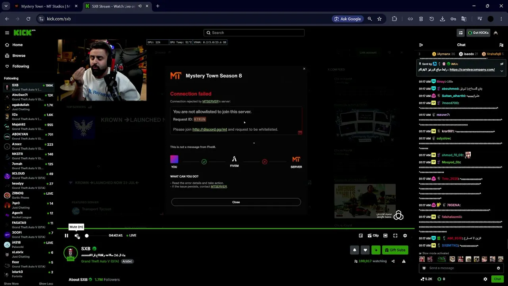Open Browse in the Kick sidebar
This screenshot has height=286, width=508.
tap(19, 56)
